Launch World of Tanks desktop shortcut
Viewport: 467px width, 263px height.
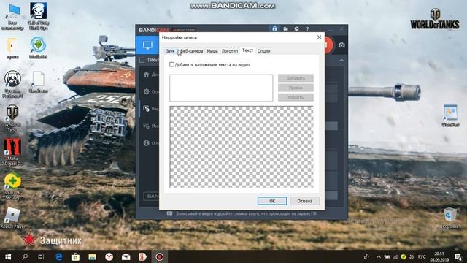12,118
